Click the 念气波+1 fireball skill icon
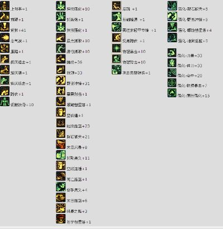The width and height of the screenshot is (223, 229). coord(4,38)
